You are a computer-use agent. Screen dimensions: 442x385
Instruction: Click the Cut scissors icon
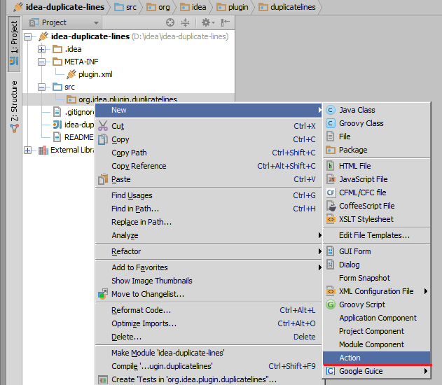pyautogui.click(x=103, y=126)
